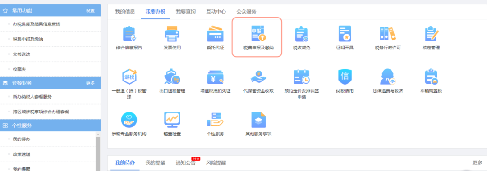Click 设置 in 常用功能 header
Viewport: 487px width, 171px height.
pos(90,10)
